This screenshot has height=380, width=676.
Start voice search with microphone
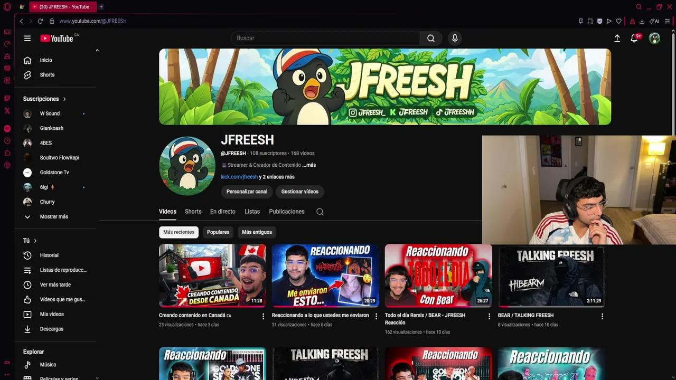click(x=455, y=38)
